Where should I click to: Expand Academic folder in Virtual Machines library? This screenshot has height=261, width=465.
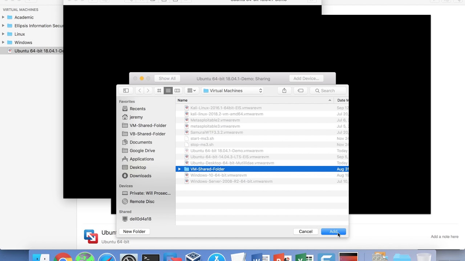click(x=3, y=17)
